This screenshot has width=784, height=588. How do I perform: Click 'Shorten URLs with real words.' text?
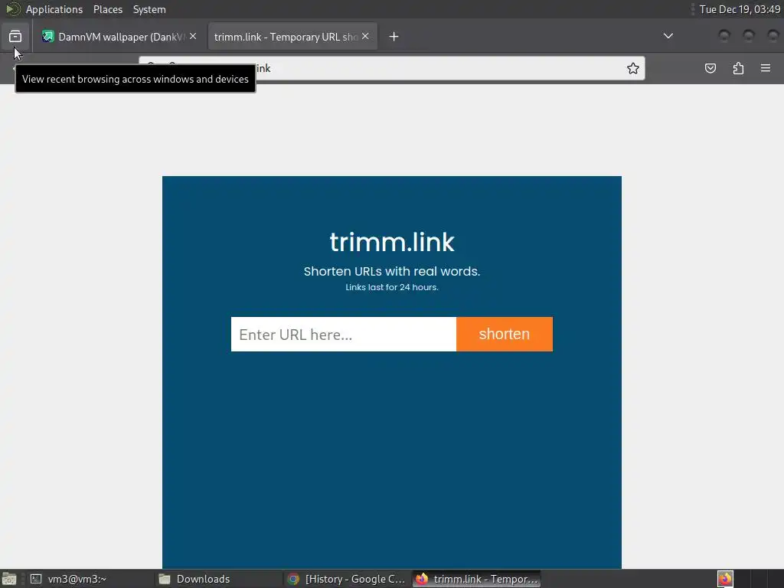point(392,271)
